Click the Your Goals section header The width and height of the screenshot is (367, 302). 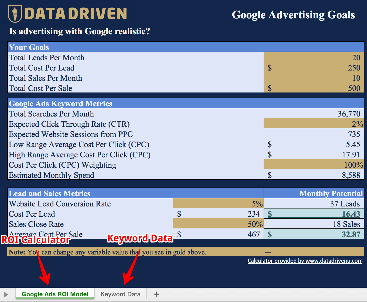(x=186, y=47)
